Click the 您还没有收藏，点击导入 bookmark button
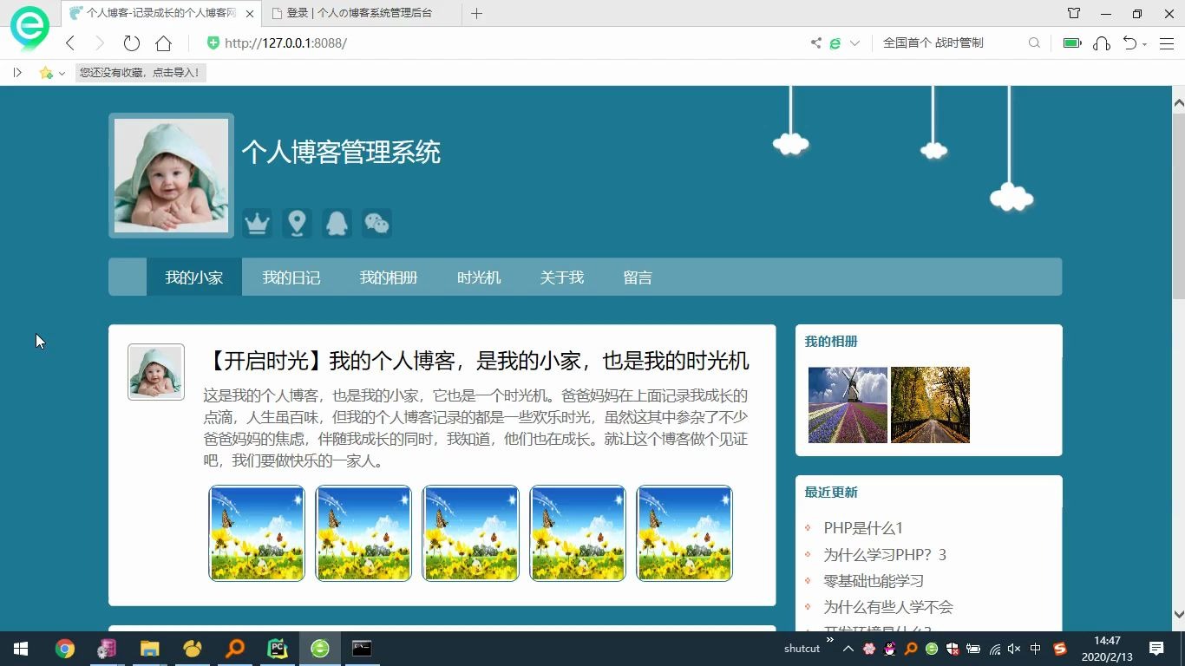 click(x=140, y=73)
